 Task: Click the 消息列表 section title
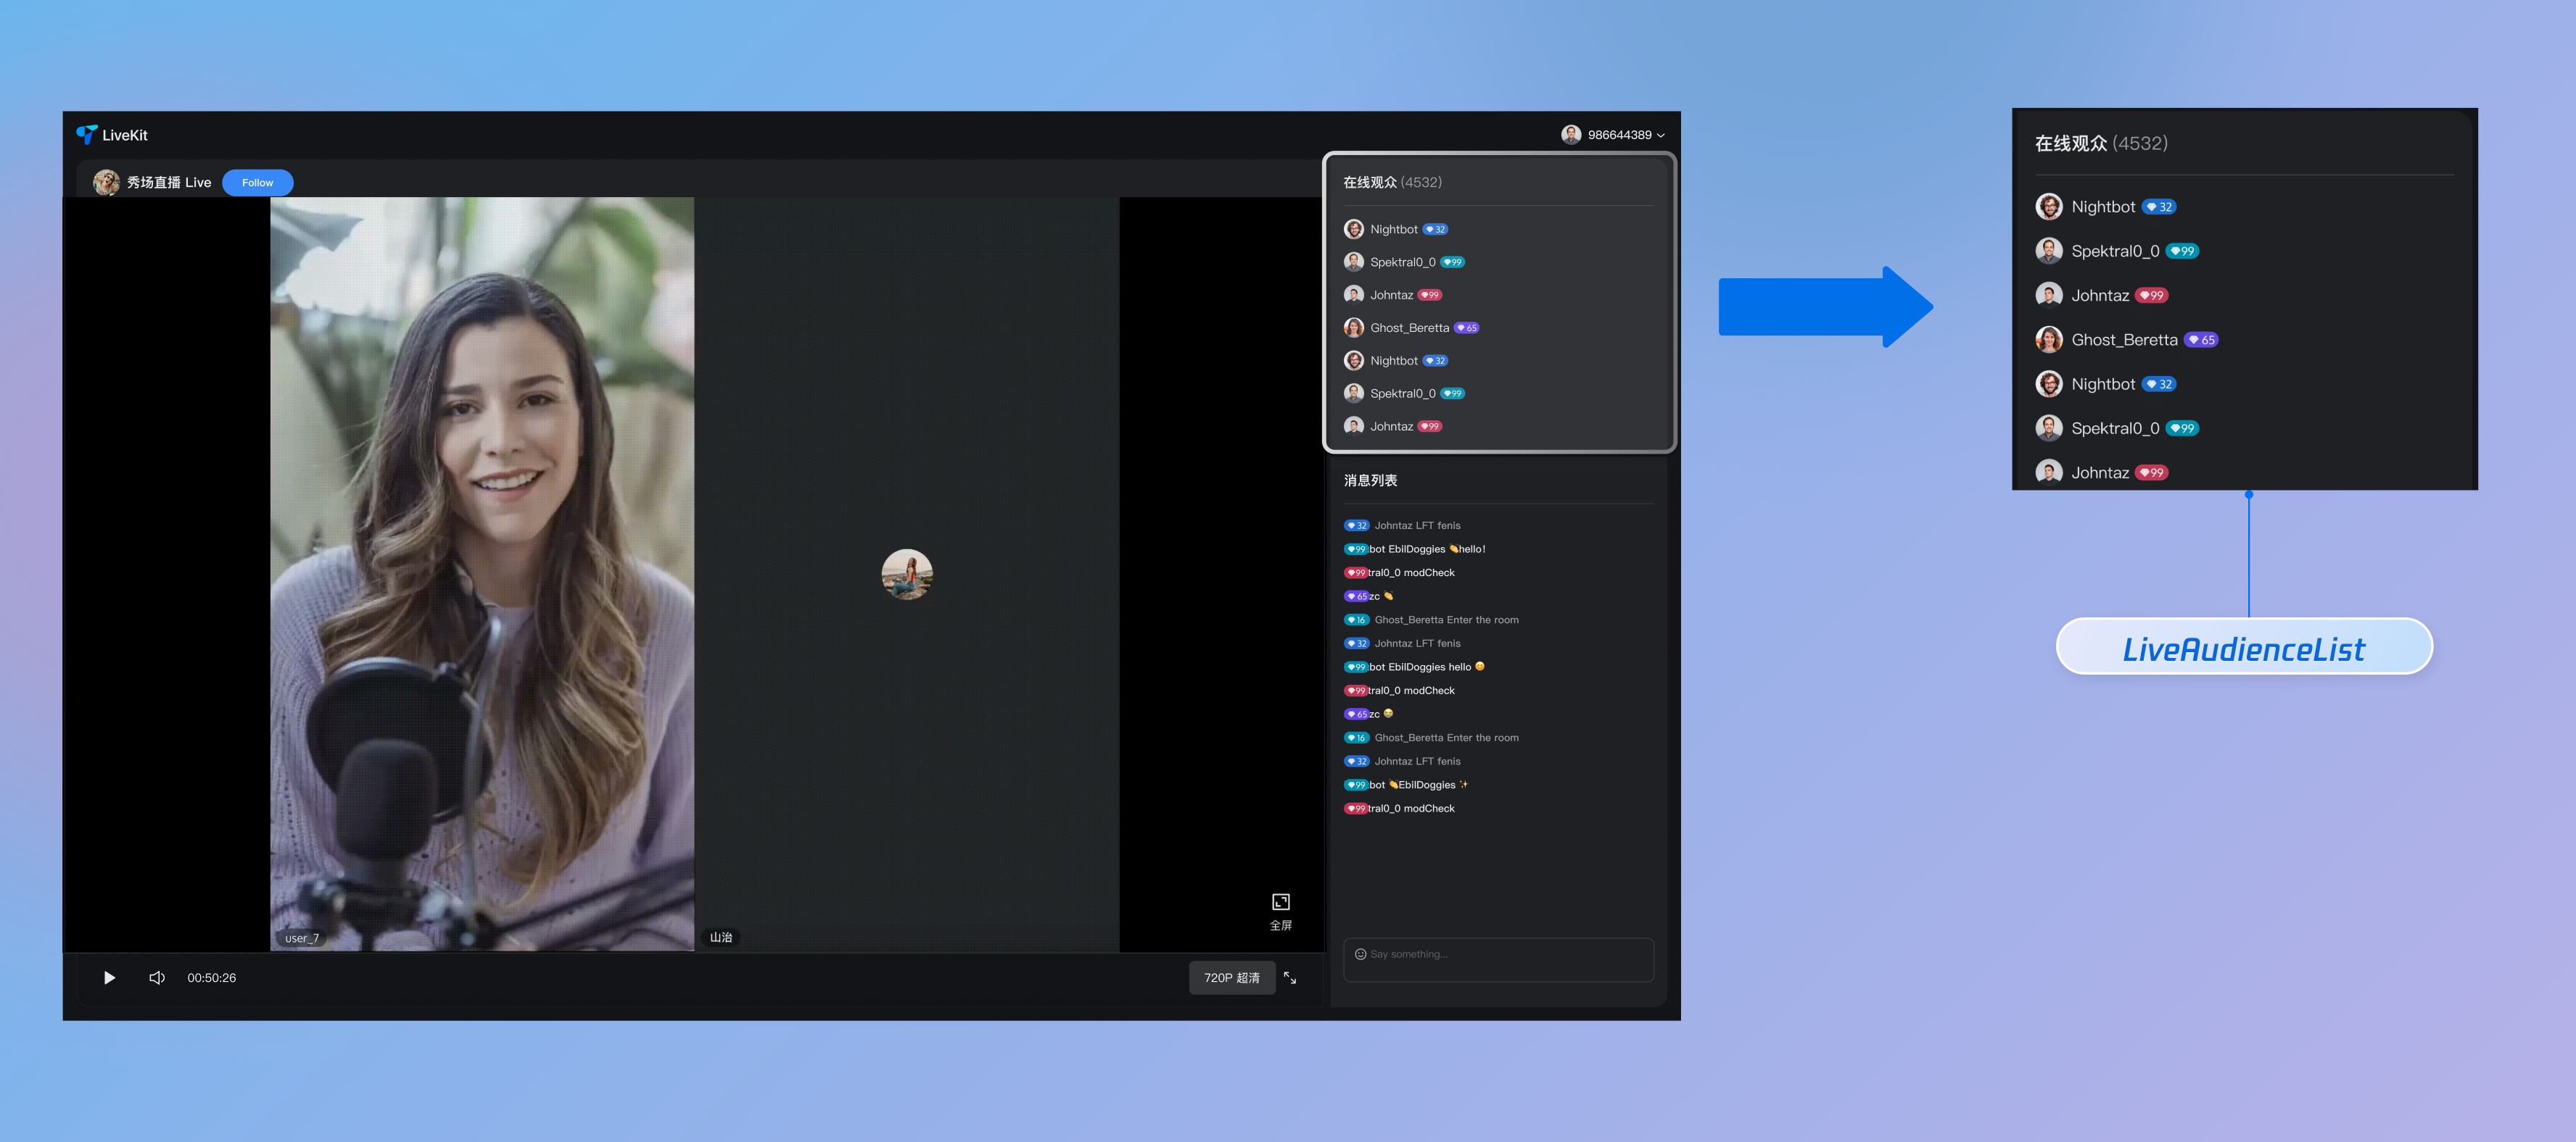click(1370, 480)
